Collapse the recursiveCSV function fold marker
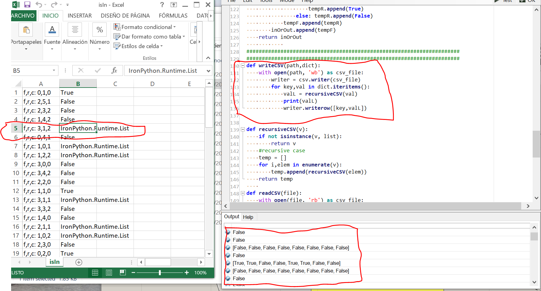The height and width of the screenshot is (291, 541). [243, 129]
